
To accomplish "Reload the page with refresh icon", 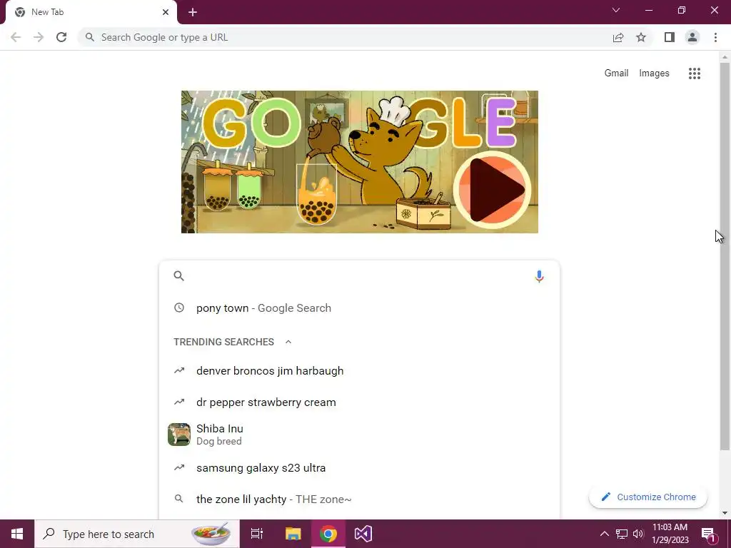I will click(61, 37).
